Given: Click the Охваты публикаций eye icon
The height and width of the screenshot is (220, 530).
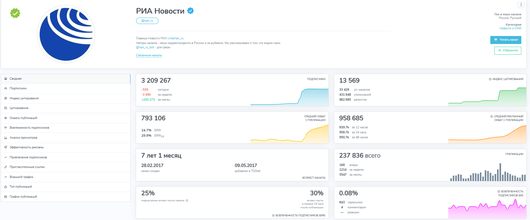Looking at the screenshot, I should click(6, 118).
